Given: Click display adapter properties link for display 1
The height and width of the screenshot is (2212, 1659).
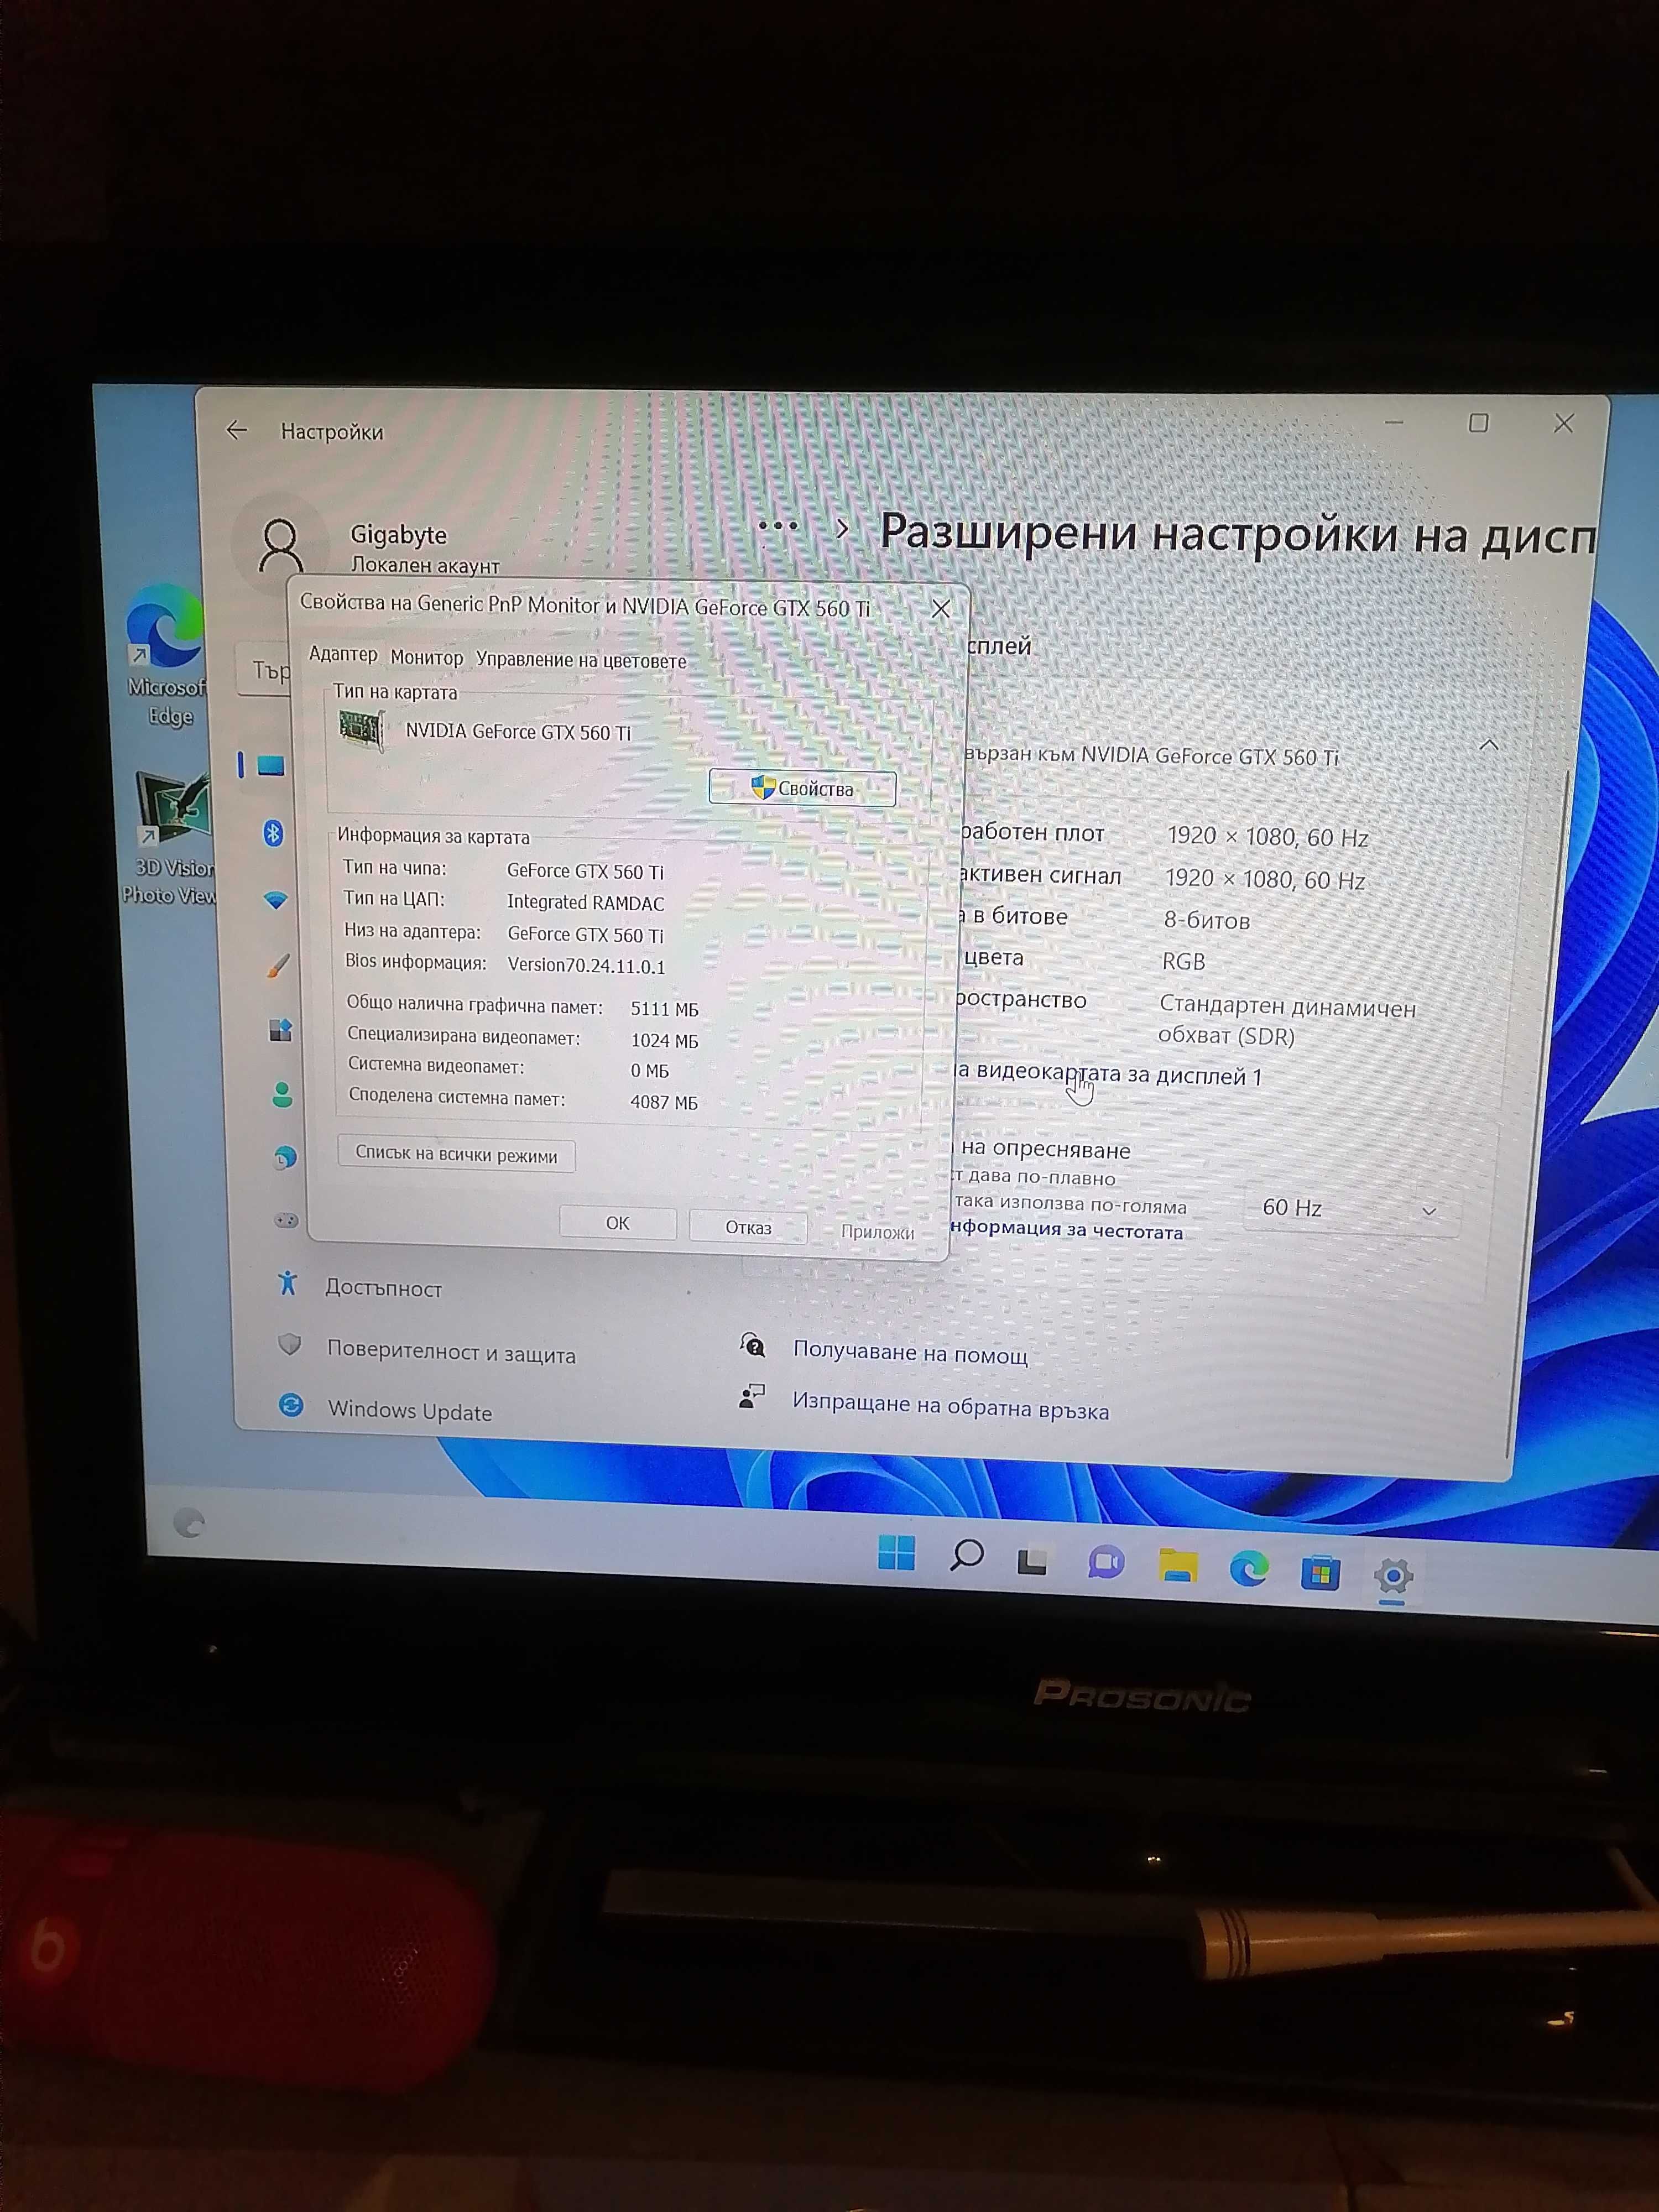Looking at the screenshot, I should [x=1108, y=1075].
